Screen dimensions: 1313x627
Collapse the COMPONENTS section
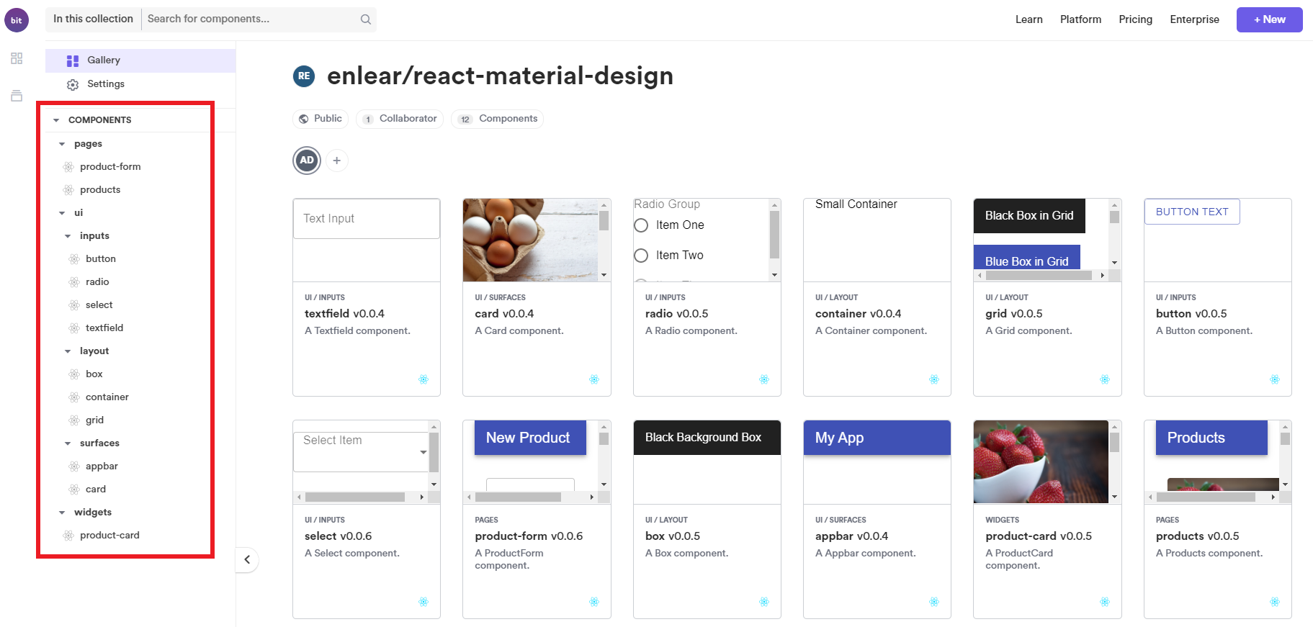click(x=56, y=120)
